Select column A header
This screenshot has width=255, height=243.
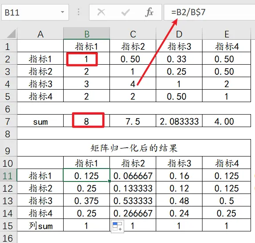(x=40, y=33)
